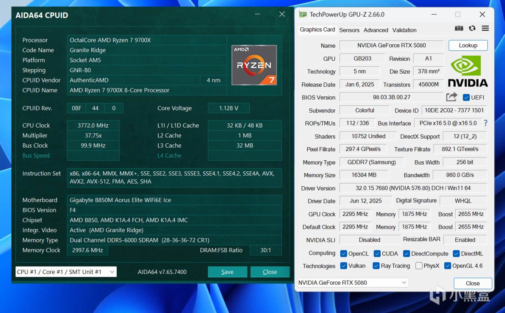
Task: Click the CPU Clock 3772.0 MHz value
Action: coord(93,126)
